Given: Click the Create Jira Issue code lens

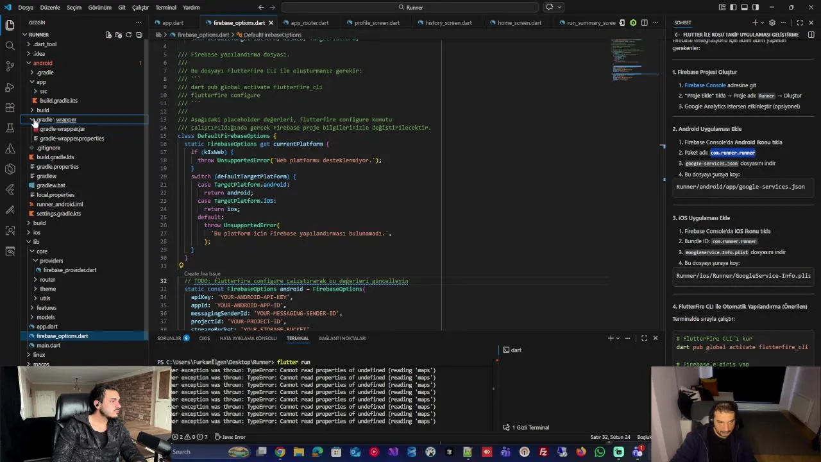Looking at the screenshot, I should [x=202, y=274].
